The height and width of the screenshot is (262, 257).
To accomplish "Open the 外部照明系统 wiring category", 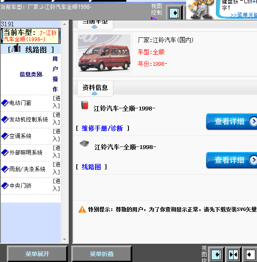I will pos(26,152).
